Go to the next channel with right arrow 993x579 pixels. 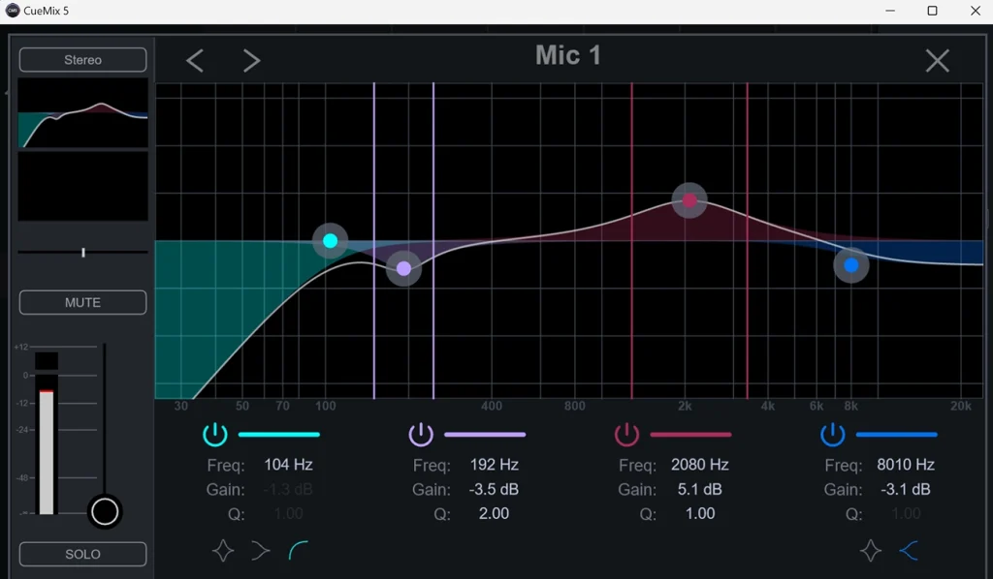pos(252,61)
